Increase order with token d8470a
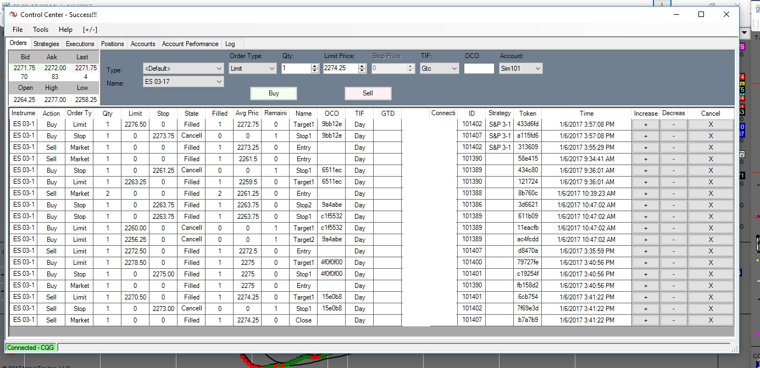The width and height of the screenshot is (760, 368). coord(646,251)
